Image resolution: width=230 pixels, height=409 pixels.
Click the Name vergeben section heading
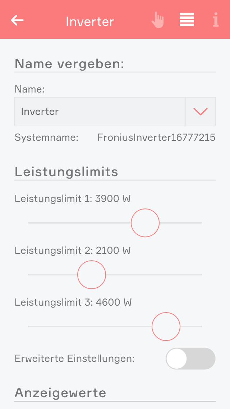(69, 64)
